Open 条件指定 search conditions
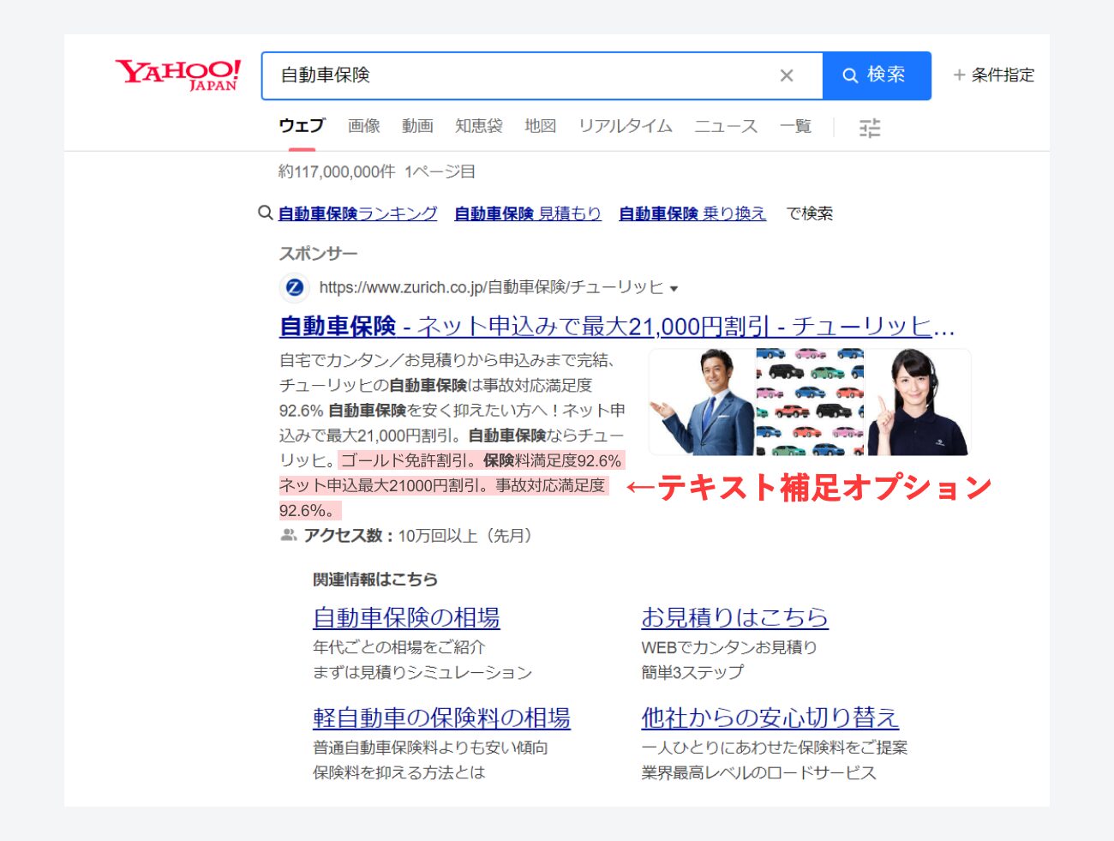Image resolution: width=1114 pixels, height=841 pixels. point(994,75)
